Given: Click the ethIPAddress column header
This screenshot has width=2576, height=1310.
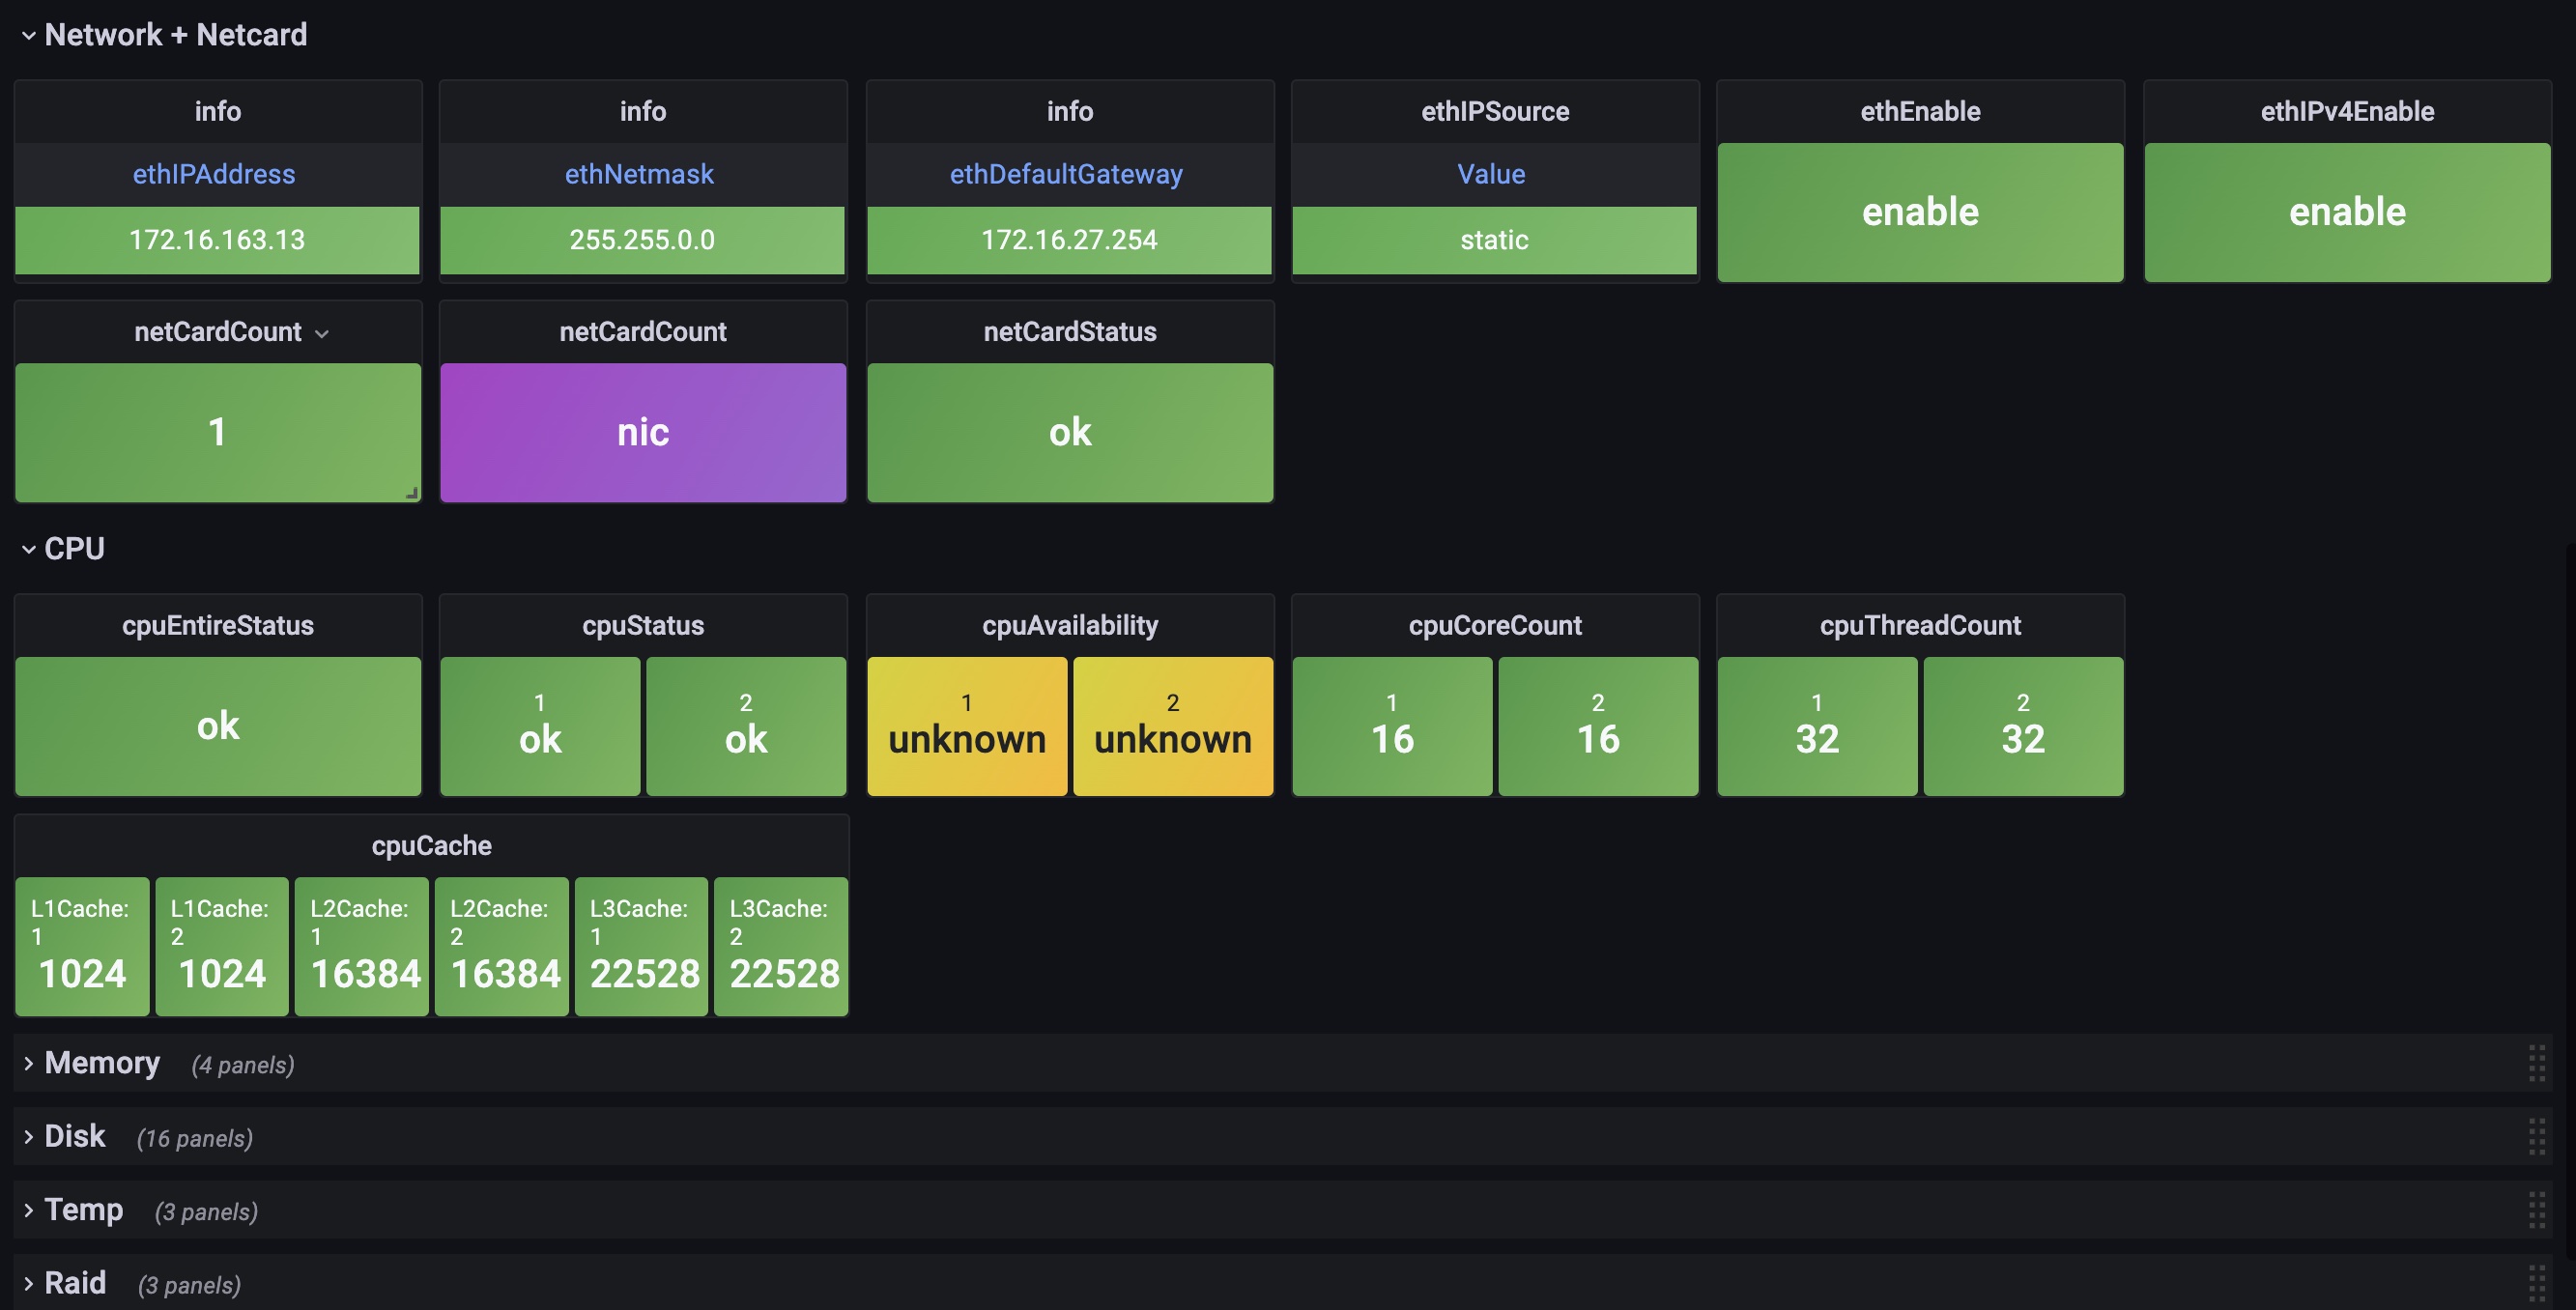Looking at the screenshot, I should pos(214,174).
